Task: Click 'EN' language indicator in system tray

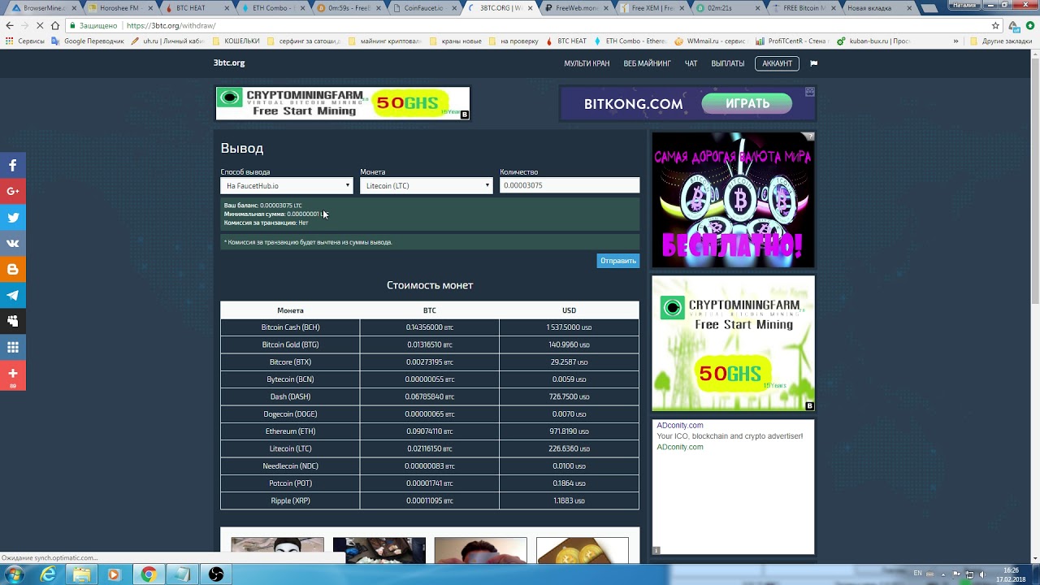Action: (918, 574)
